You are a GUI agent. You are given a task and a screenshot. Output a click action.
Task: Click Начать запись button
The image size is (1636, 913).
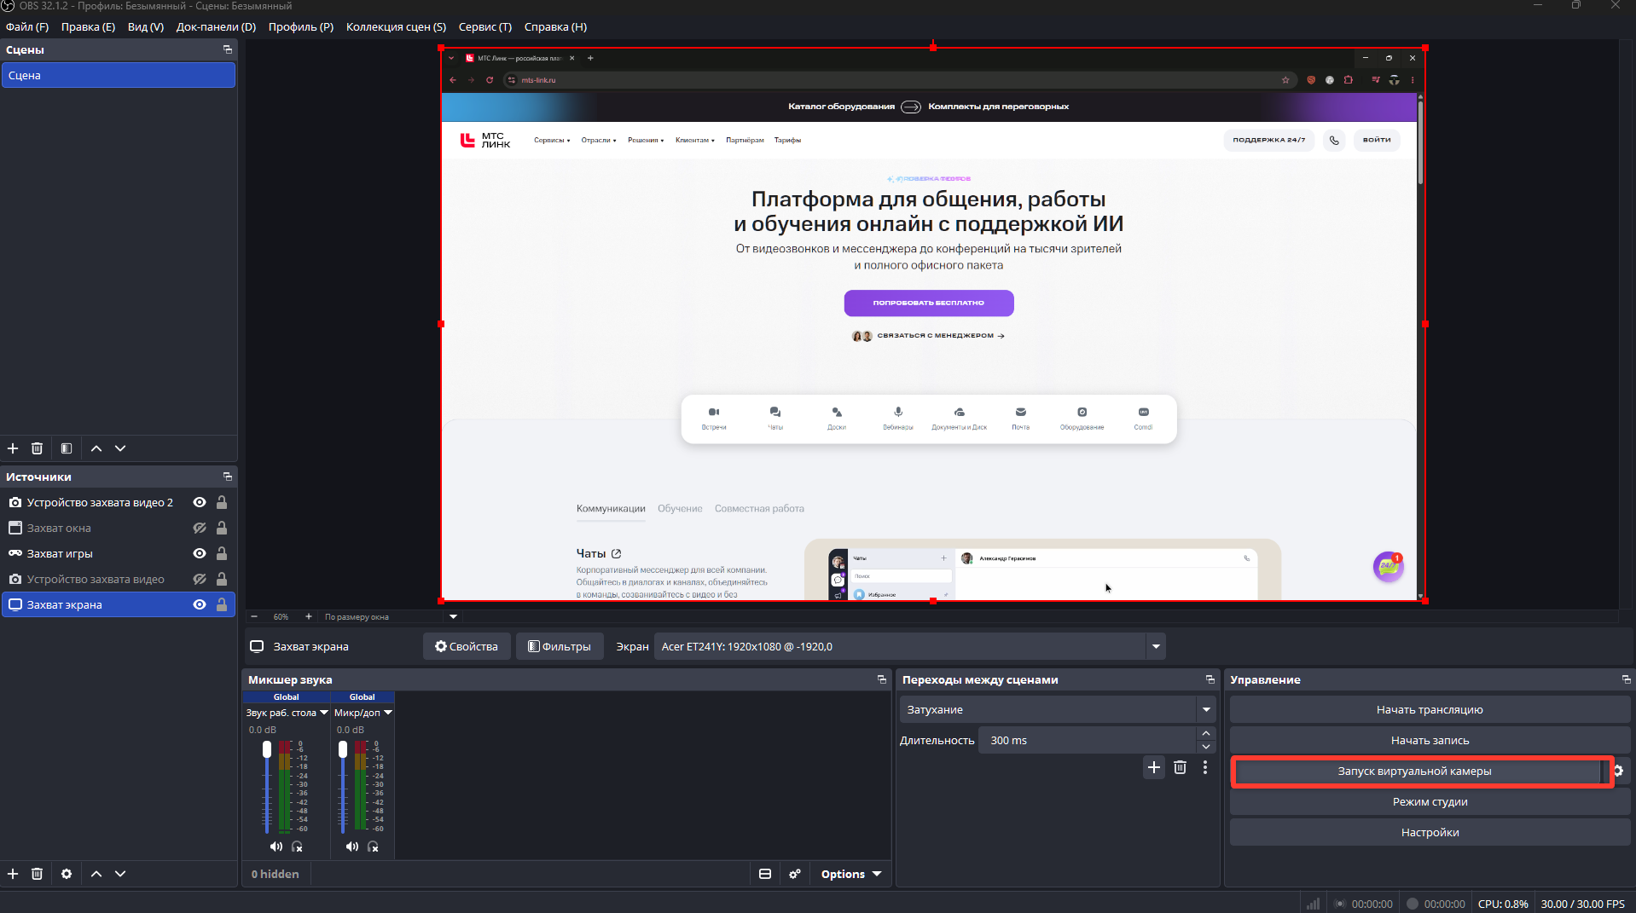[1430, 740]
